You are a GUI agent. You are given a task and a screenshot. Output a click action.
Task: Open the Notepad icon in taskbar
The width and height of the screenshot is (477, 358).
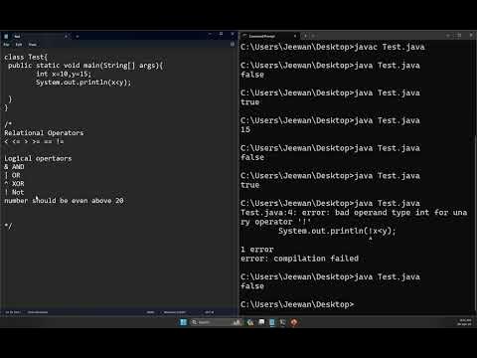click(272, 322)
